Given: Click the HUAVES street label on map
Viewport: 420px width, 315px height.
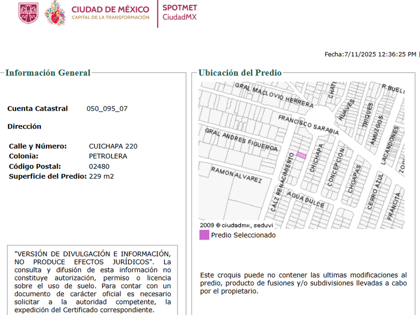Looking at the screenshot, I should [346, 110].
